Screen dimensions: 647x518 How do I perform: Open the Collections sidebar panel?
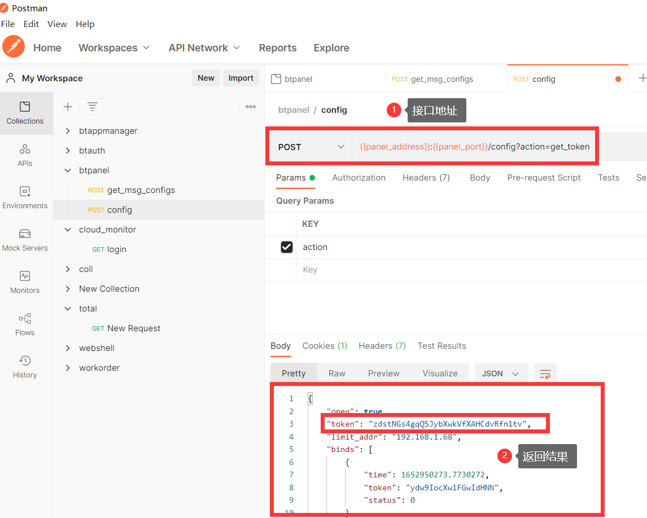pos(25,113)
